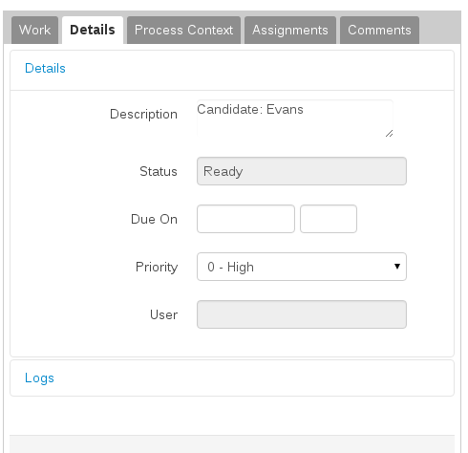Click the disabled User field

[302, 314]
